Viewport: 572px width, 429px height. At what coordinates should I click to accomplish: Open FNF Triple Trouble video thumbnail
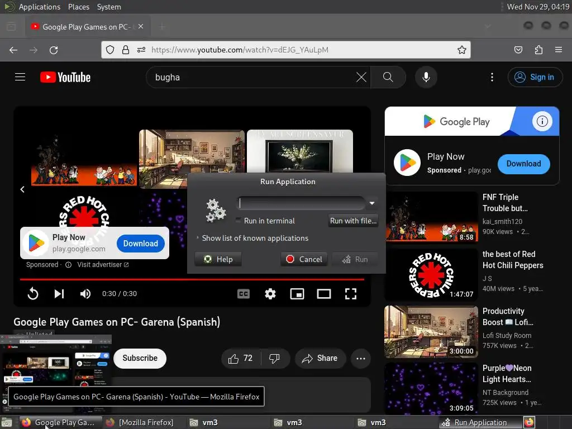[432, 216]
